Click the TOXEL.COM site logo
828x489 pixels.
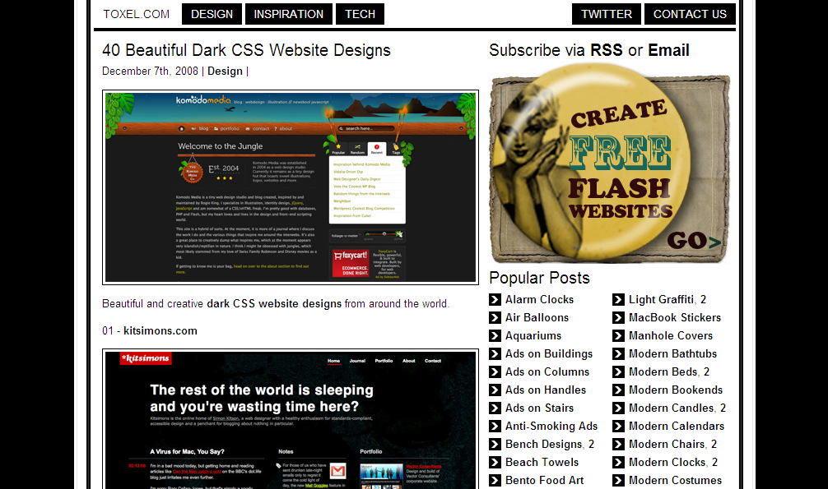click(137, 14)
